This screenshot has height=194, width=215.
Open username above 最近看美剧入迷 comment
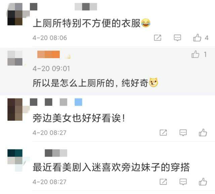click(56, 153)
